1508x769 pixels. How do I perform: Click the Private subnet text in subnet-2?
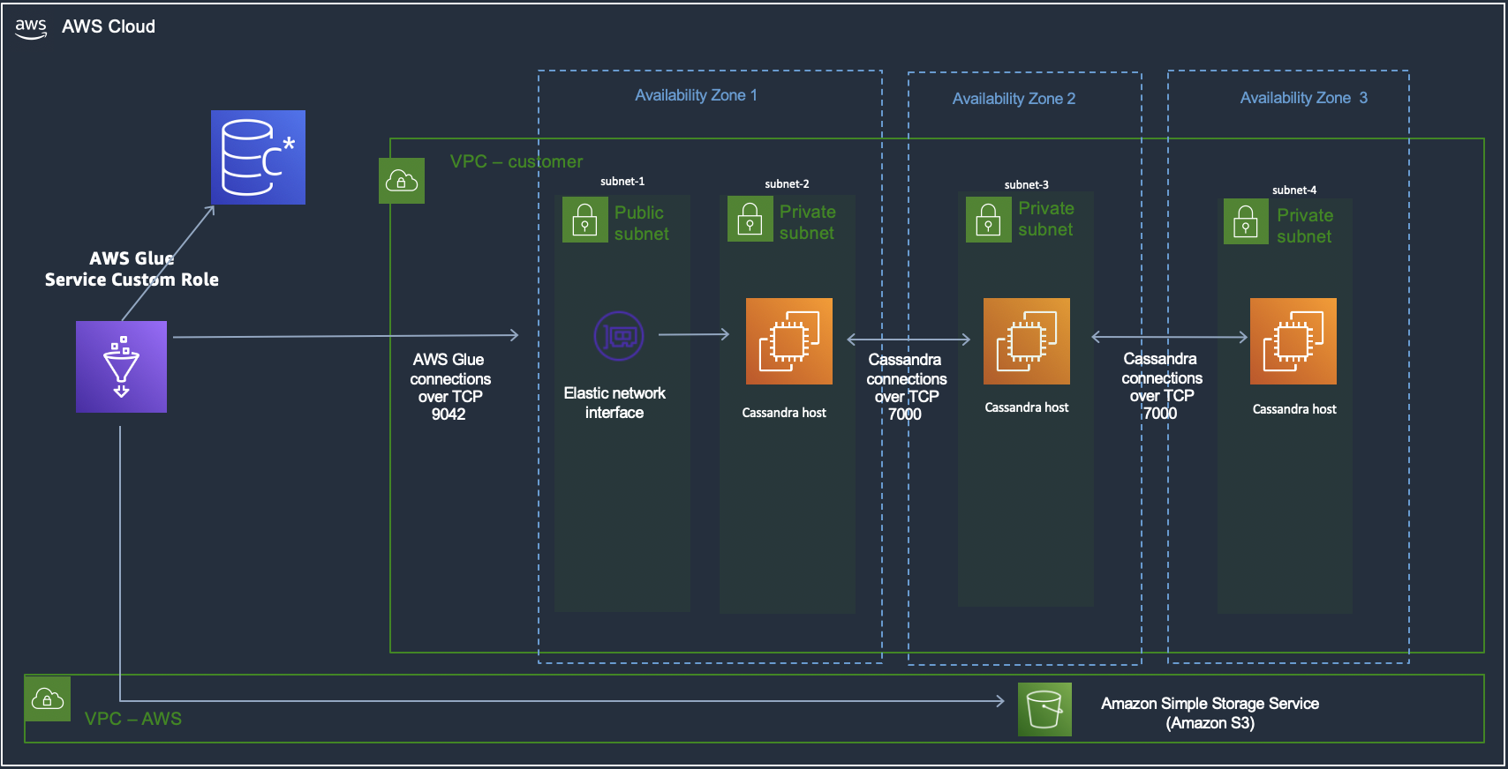pyautogui.click(x=808, y=222)
